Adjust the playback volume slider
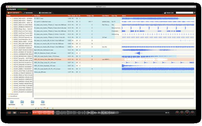This screenshot has height=126, width=202. [24, 113]
